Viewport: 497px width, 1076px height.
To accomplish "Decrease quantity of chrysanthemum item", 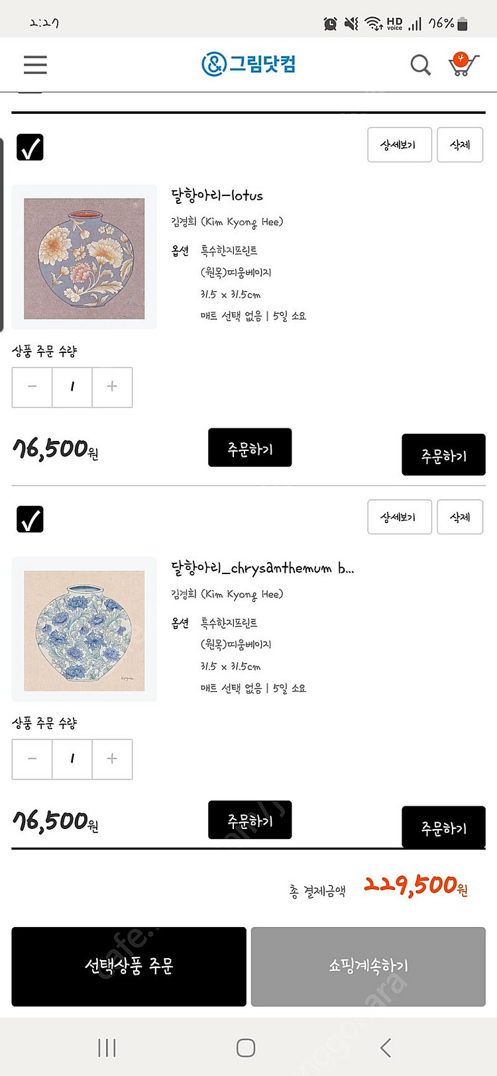I will [x=32, y=759].
